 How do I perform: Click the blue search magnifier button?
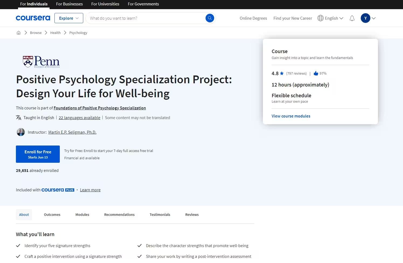tap(210, 18)
